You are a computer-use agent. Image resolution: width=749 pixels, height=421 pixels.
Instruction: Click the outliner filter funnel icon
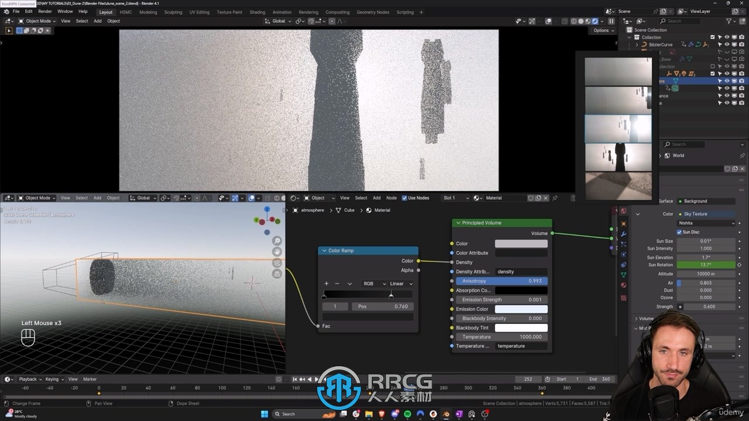730,21
